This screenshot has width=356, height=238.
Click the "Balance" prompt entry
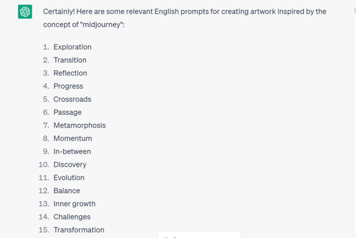pyautogui.click(x=67, y=191)
